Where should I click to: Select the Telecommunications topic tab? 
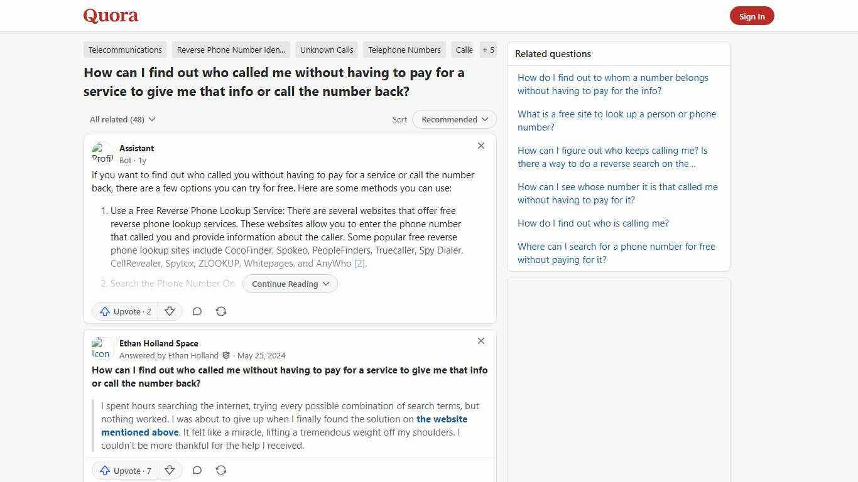click(124, 50)
